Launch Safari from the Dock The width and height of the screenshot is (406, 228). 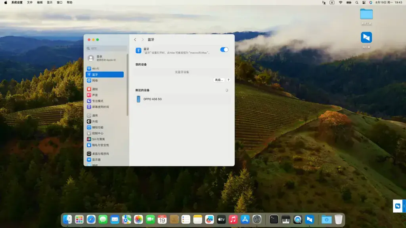click(91, 219)
